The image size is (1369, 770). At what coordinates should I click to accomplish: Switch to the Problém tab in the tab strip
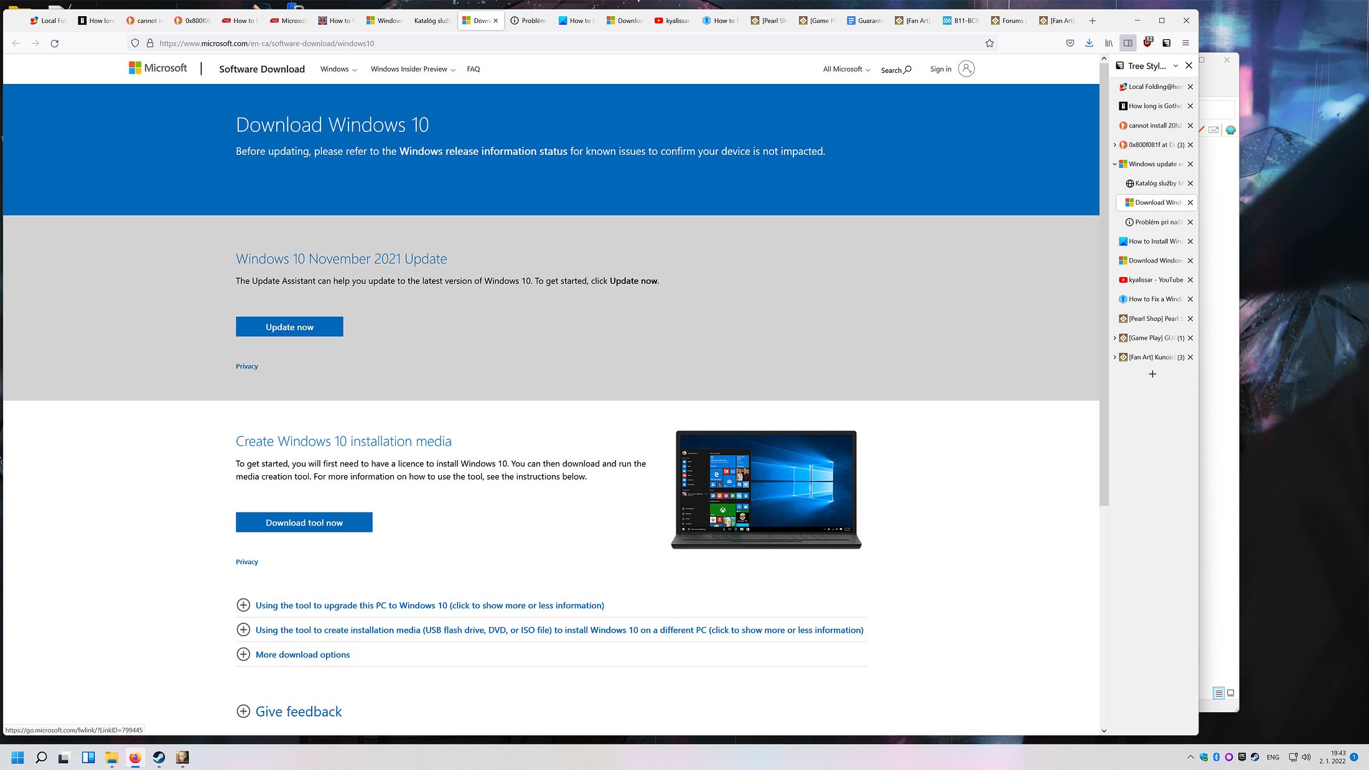528,21
